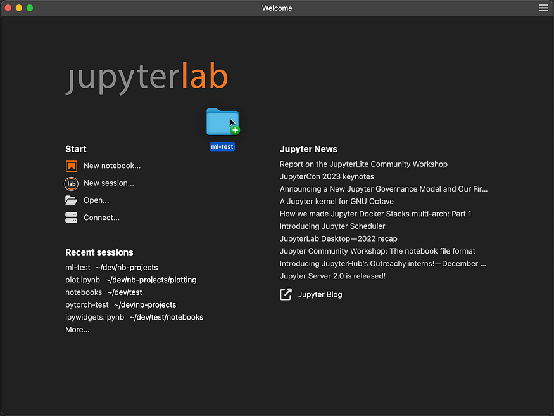The height and width of the screenshot is (416, 554).
Task: Click the New notebook icon
Action: (x=72, y=166)
